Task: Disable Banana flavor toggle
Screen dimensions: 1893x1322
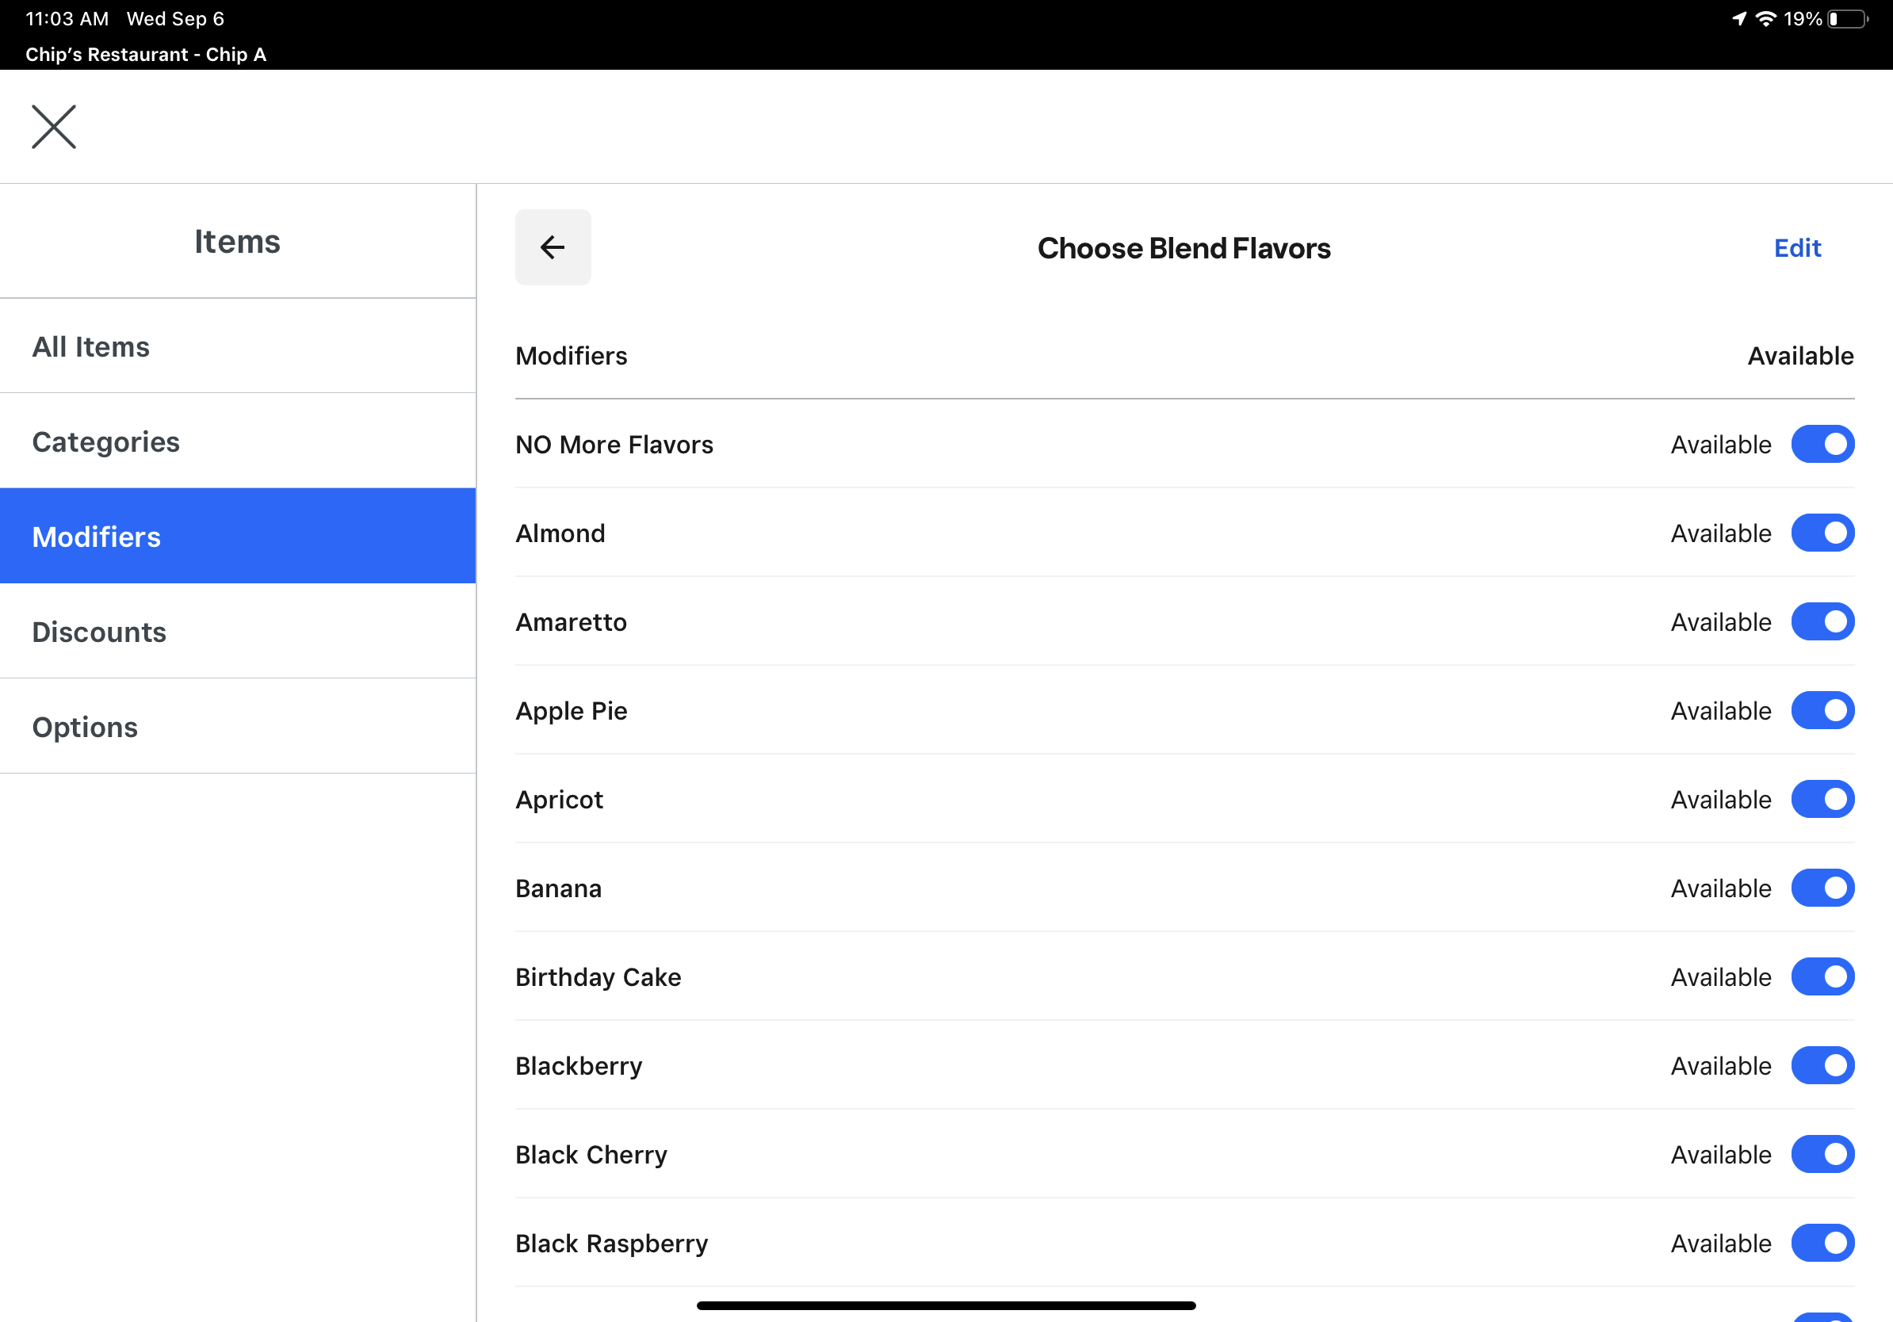Action: pos(1822,888)
